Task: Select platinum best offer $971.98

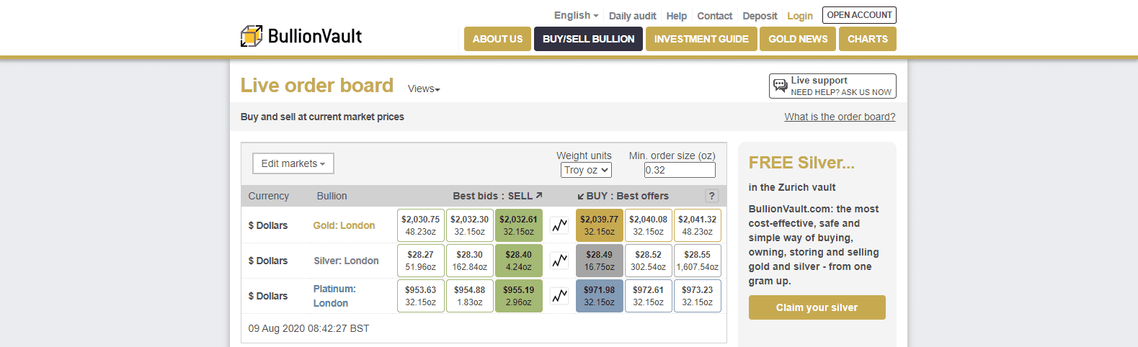Action: (600, 296)
